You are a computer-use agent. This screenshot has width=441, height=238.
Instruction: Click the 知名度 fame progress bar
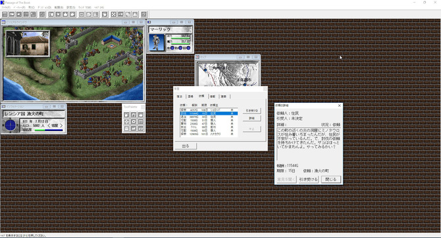coord(48,130)
